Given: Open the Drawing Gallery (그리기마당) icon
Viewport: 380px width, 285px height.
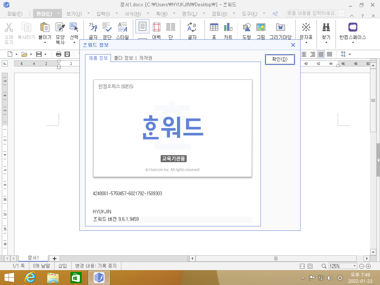Looking at the screenshot, I should [281, 27].
